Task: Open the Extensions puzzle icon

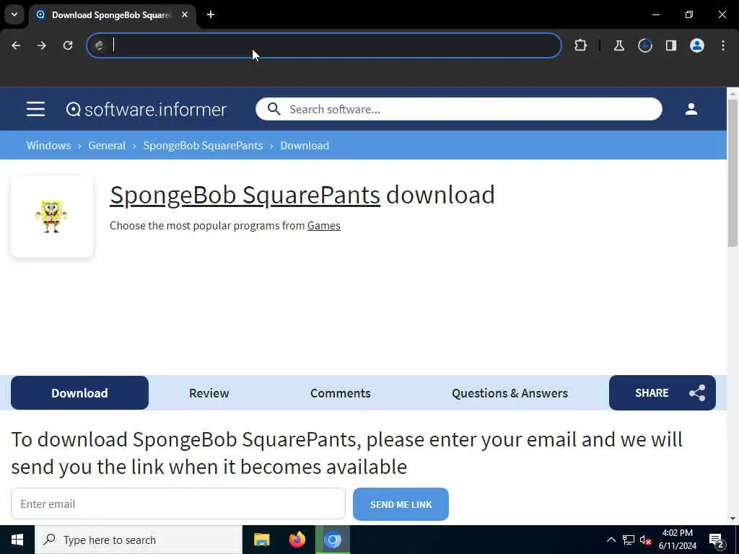Action: pos(581,45)
